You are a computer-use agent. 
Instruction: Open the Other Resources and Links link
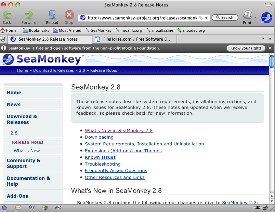(115, 177)
